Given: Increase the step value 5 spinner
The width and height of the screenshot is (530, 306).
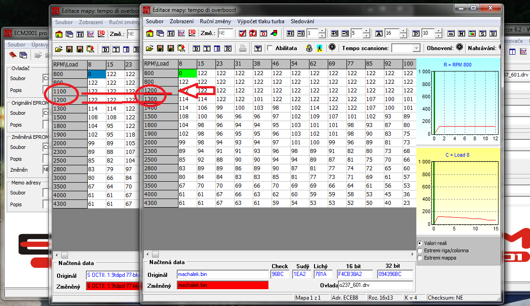Looking at the screenshot, I should pos(367,31).
